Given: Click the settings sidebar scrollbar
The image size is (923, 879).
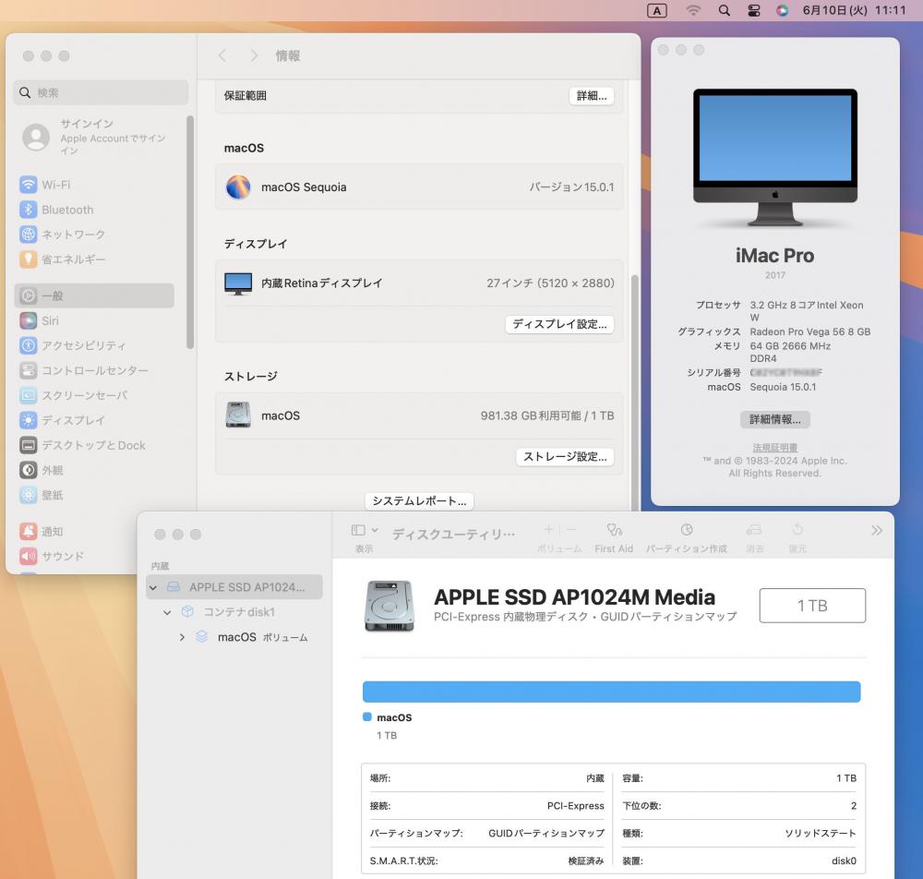Looking at the screenshot, I should point(190,233).
